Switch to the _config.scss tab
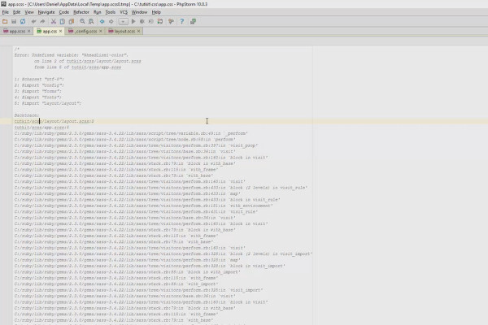Viewport: 488px width, 325px height. (x=83, y=31)
